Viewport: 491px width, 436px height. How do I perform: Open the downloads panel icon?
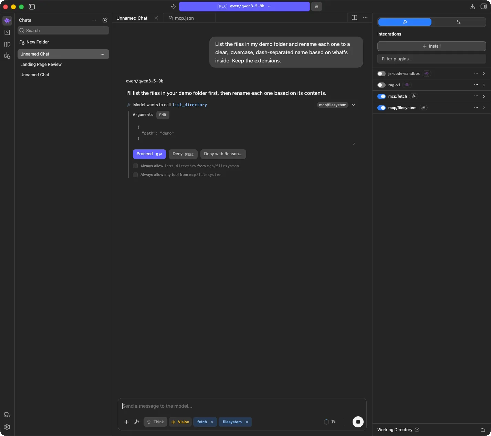pos(472,7)
